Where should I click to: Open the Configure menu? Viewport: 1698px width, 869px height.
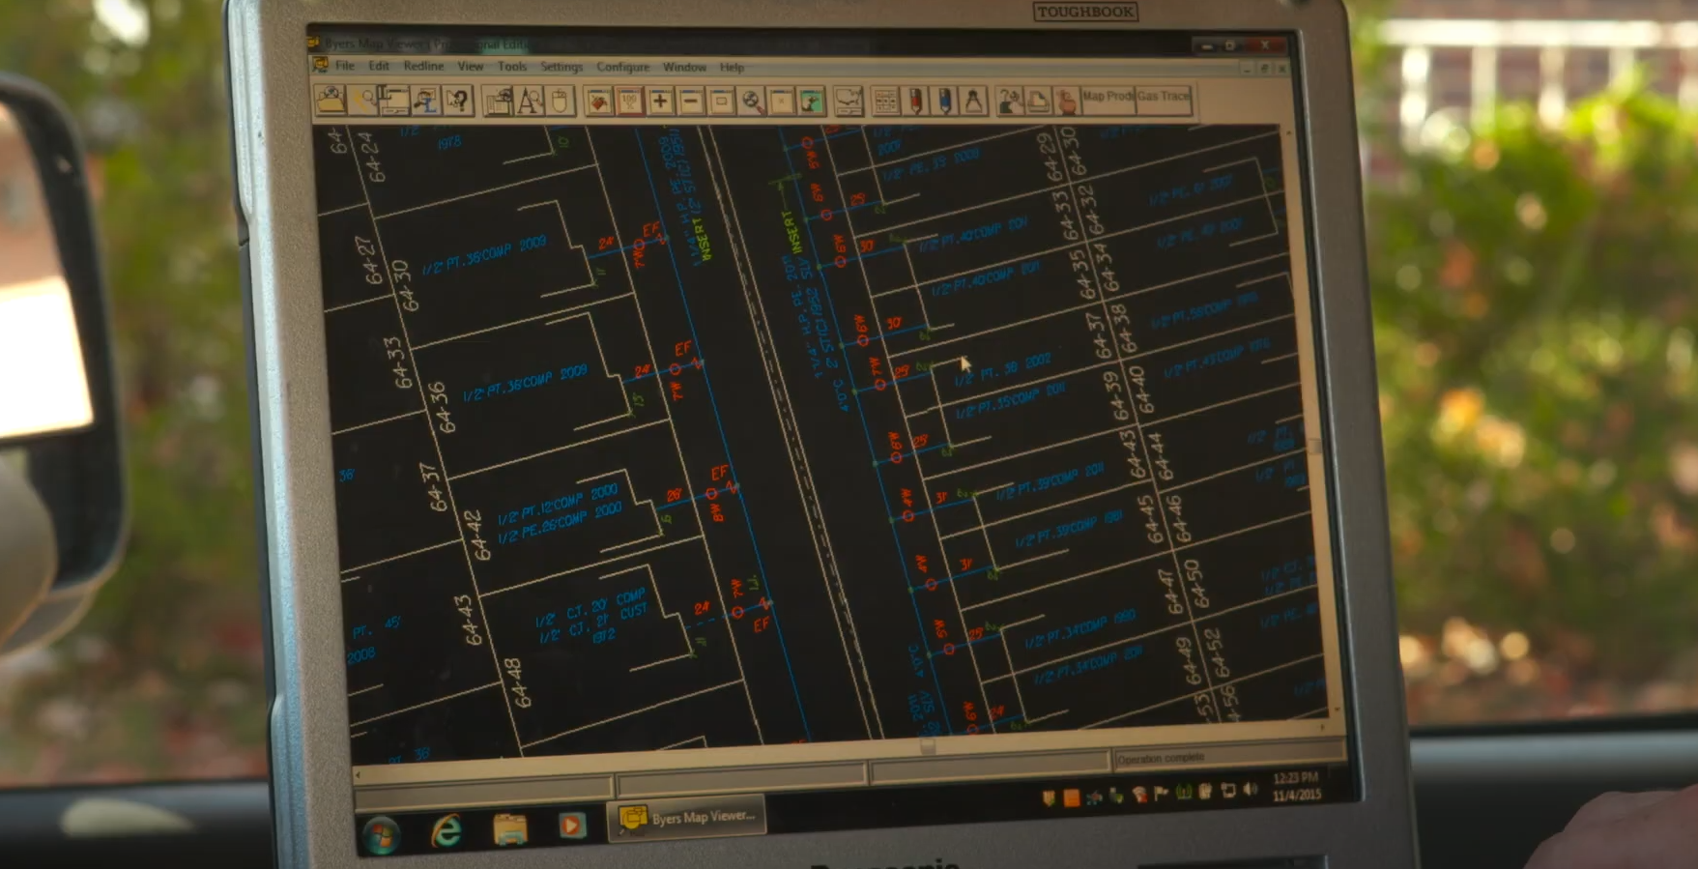(x=622, y=67)
